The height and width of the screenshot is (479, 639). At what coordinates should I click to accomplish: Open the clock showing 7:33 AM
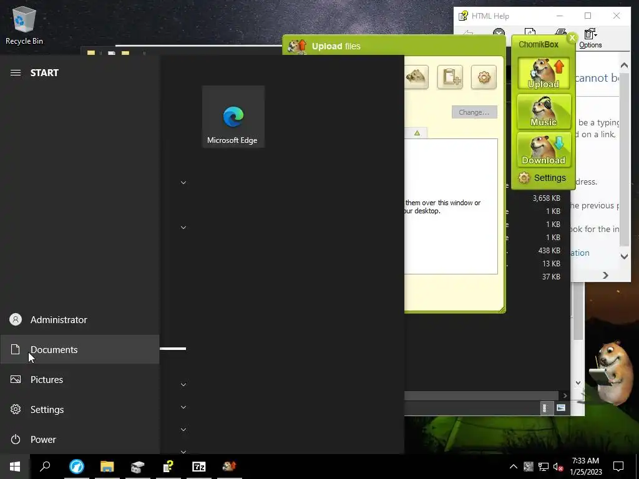(x=585, y=467)
